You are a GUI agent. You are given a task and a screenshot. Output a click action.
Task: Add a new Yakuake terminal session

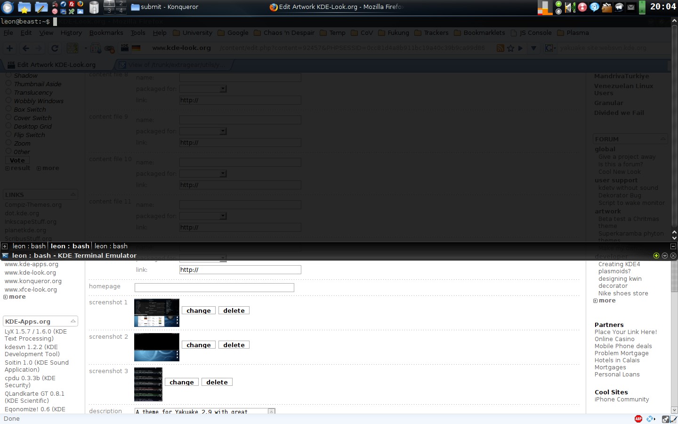5,246
